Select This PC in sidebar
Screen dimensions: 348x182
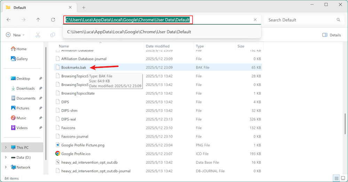pyautogui.click(x=22, y=148)
